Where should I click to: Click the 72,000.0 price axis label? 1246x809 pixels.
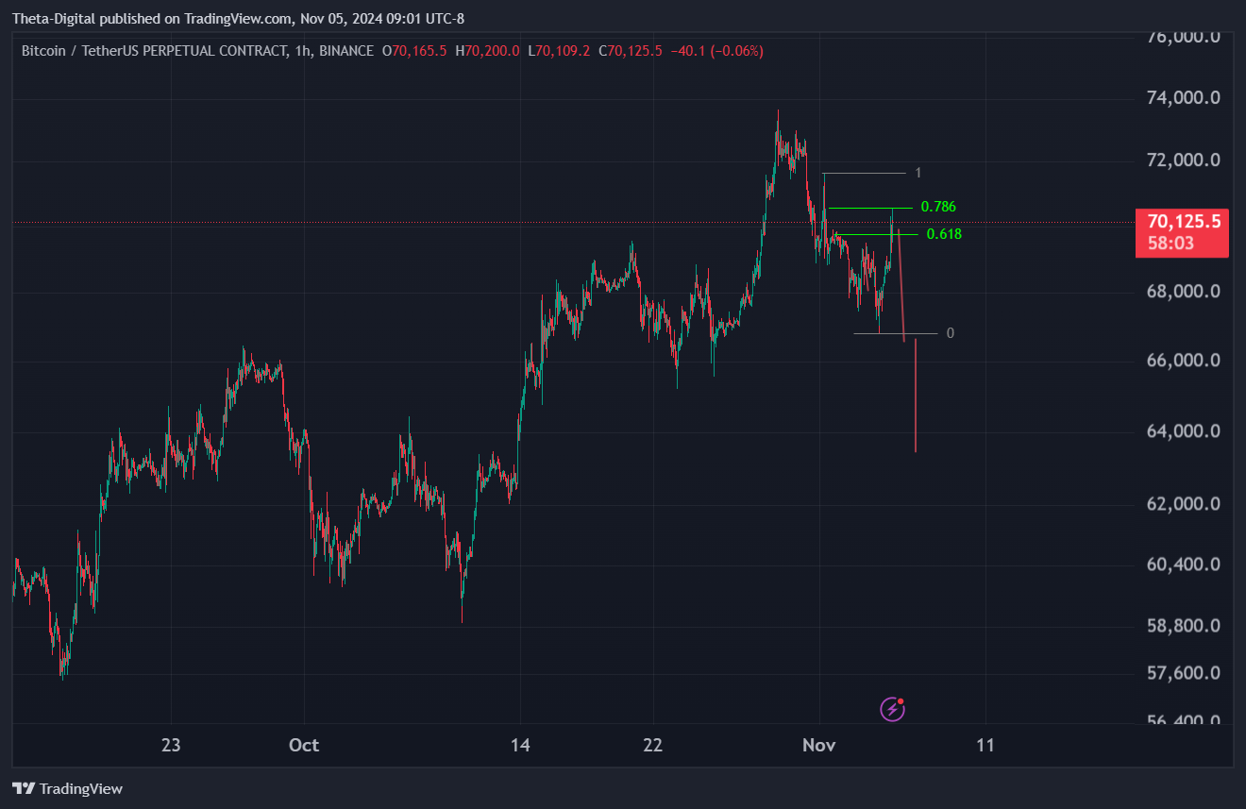[1184, 160]
